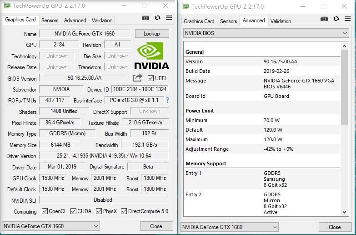This screenshot has height=235, width=356.
Task: Toggle the DirectCompute 5.0 checkbox
Action: (x=124, y=211)
